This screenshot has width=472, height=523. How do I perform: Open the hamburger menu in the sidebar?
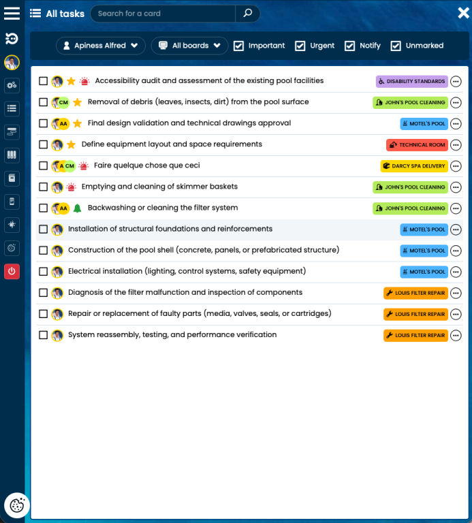pyautogui.click(x=12, y=14)
